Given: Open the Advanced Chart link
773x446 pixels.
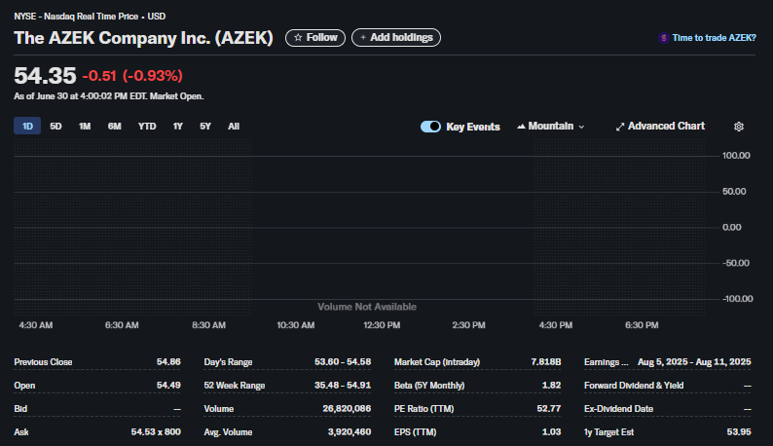Looking at the screenshot, I should click(x=660, y=127).
